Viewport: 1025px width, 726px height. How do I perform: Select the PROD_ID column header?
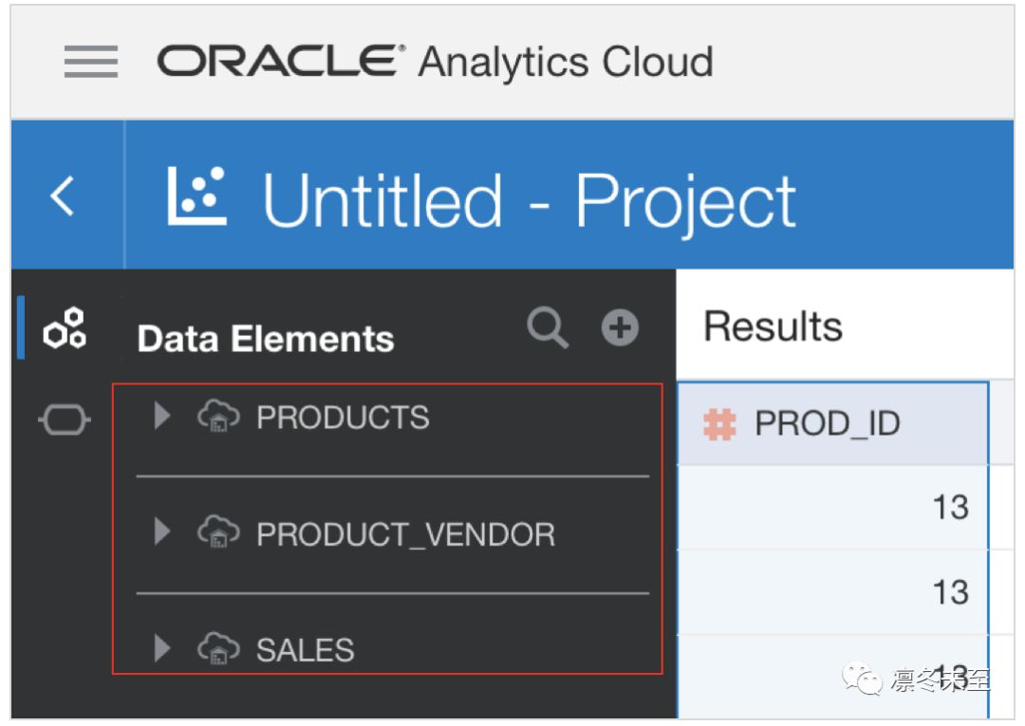pos(832,423)
